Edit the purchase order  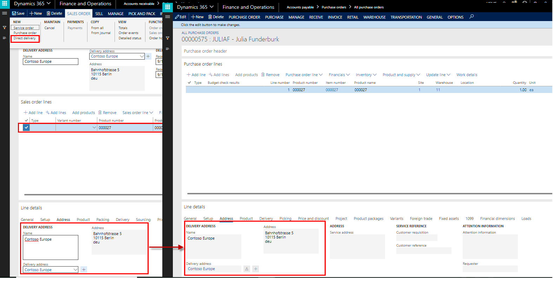point(181,17)
